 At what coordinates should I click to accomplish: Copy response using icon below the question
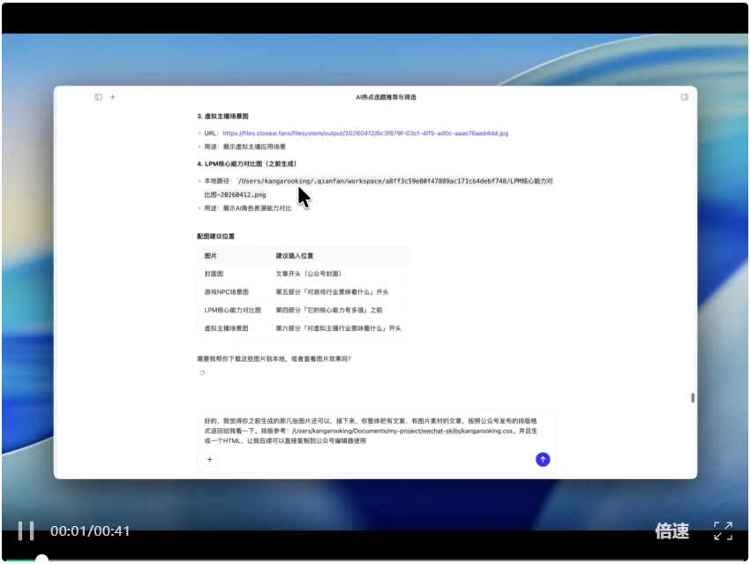coord(202,373)
